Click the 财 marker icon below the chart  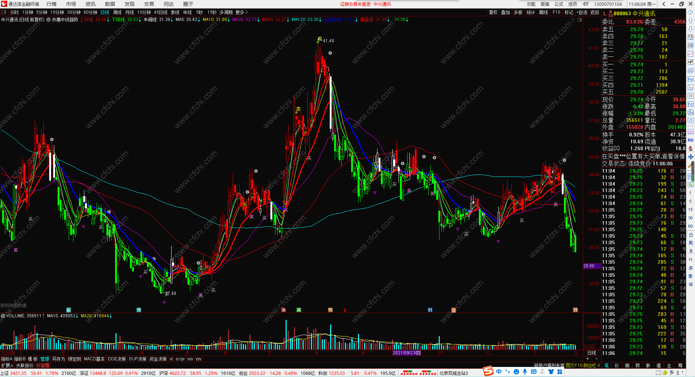pos(430,310)
